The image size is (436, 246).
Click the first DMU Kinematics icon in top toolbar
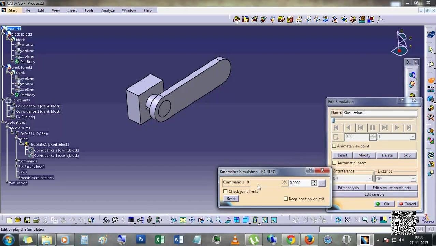(x=236, y=19)
